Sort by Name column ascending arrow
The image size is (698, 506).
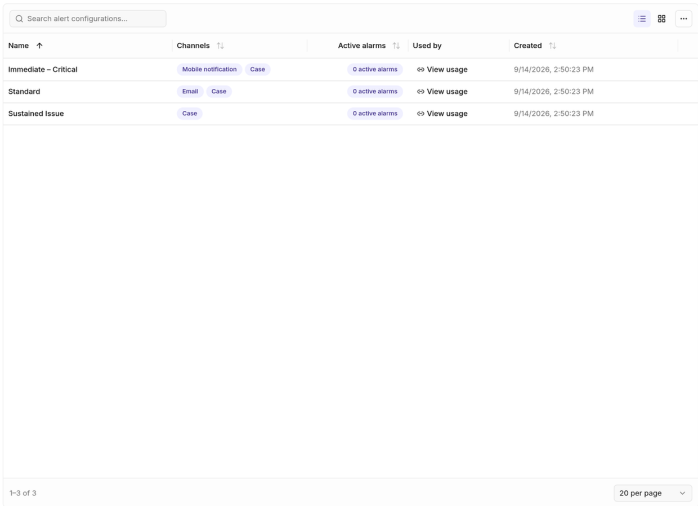tap(39, 46)
